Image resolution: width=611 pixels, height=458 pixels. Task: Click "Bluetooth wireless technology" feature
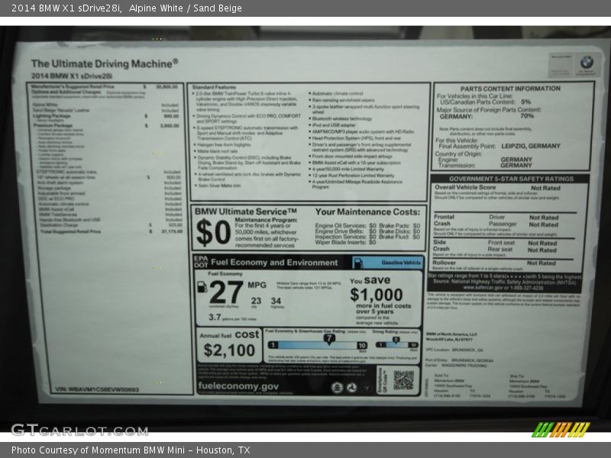tap(341, 119)
